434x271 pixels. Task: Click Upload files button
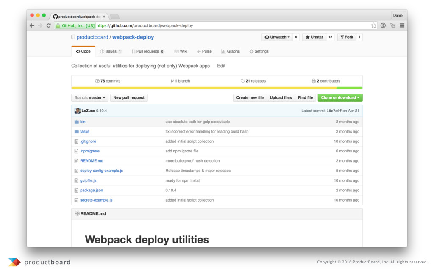point(281,98)
